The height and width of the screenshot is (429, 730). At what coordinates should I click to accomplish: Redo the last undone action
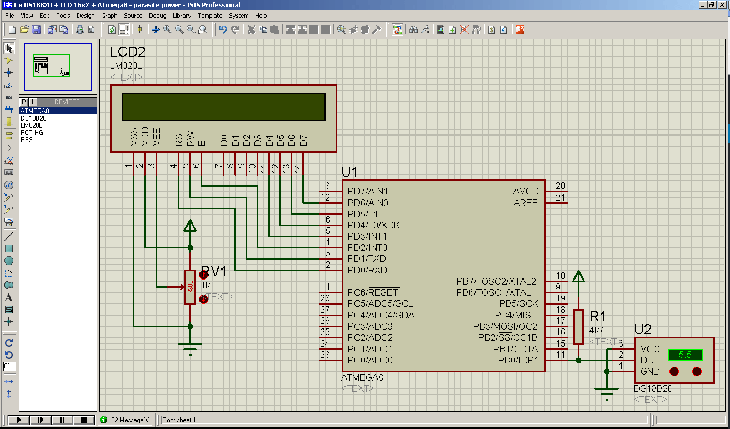235,29
